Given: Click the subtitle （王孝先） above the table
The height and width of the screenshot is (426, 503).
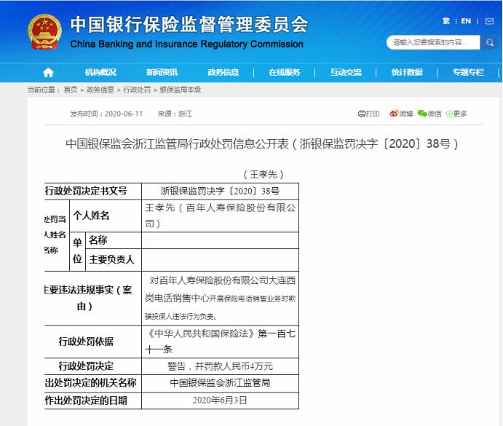Looking at the screenshot, I should (264, 174).
